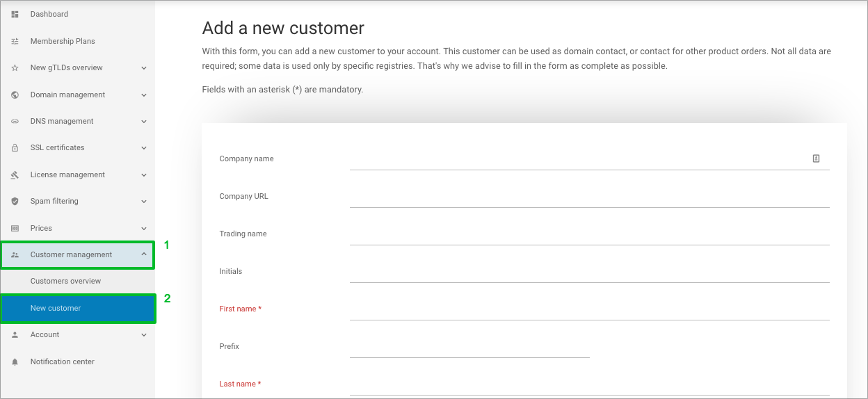This screenshot has width=868, height=399.
Task: Click the padlock icon for SSL certificates
Action: [x=15, y=148]
